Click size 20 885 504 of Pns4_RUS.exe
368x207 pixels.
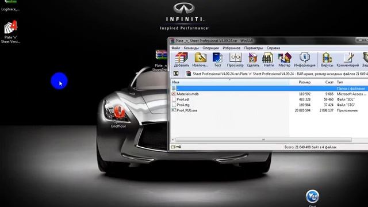302,110
